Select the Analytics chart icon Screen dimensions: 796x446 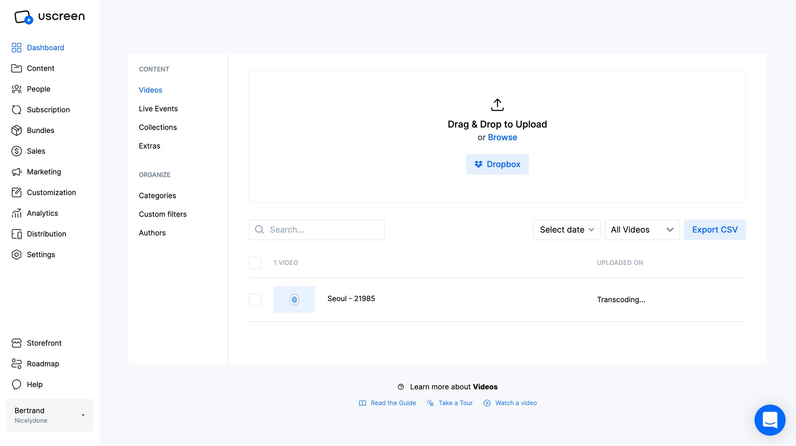(17, 213)
